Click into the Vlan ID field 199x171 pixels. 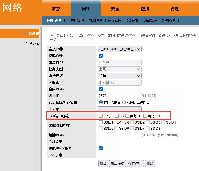coord(119,96)
